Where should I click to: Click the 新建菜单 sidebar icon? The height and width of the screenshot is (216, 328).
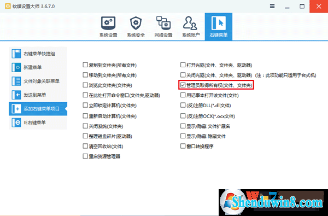(16, 67)
